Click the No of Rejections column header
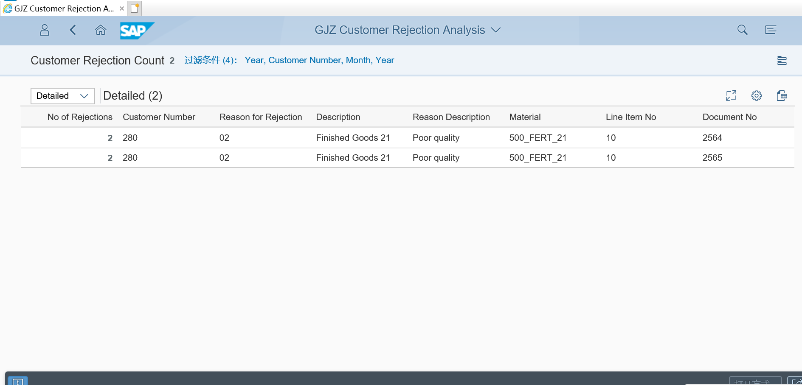The image size is (802, 385). 79,117
